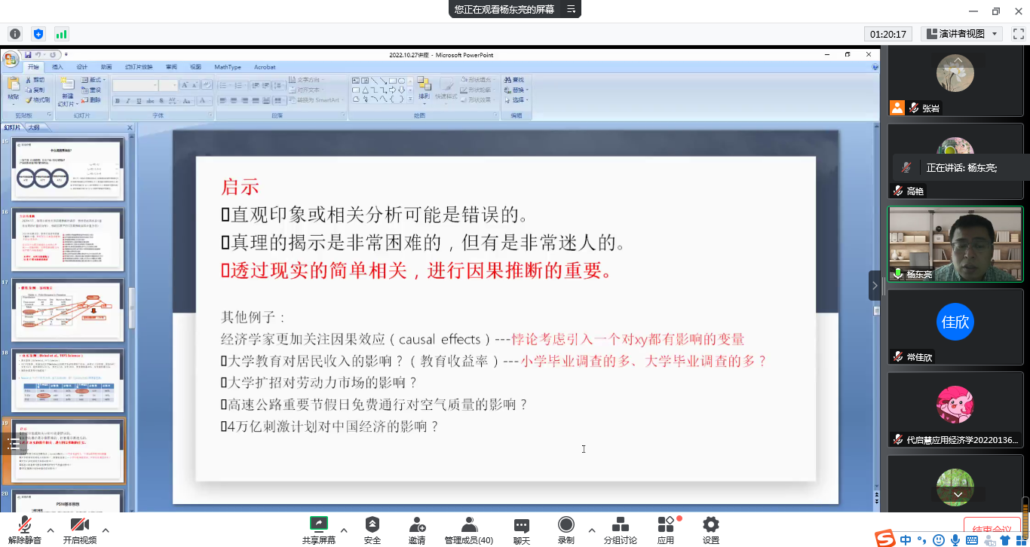Open the 聊天 chat panel
Screen dimensions: 1030x547
tap(522, 530)
